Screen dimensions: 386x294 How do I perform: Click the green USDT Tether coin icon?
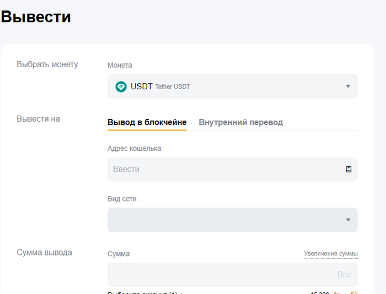[121, 86]
